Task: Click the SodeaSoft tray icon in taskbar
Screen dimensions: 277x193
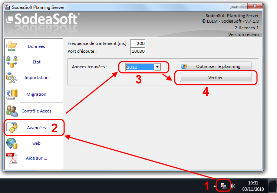Action: 224,186
